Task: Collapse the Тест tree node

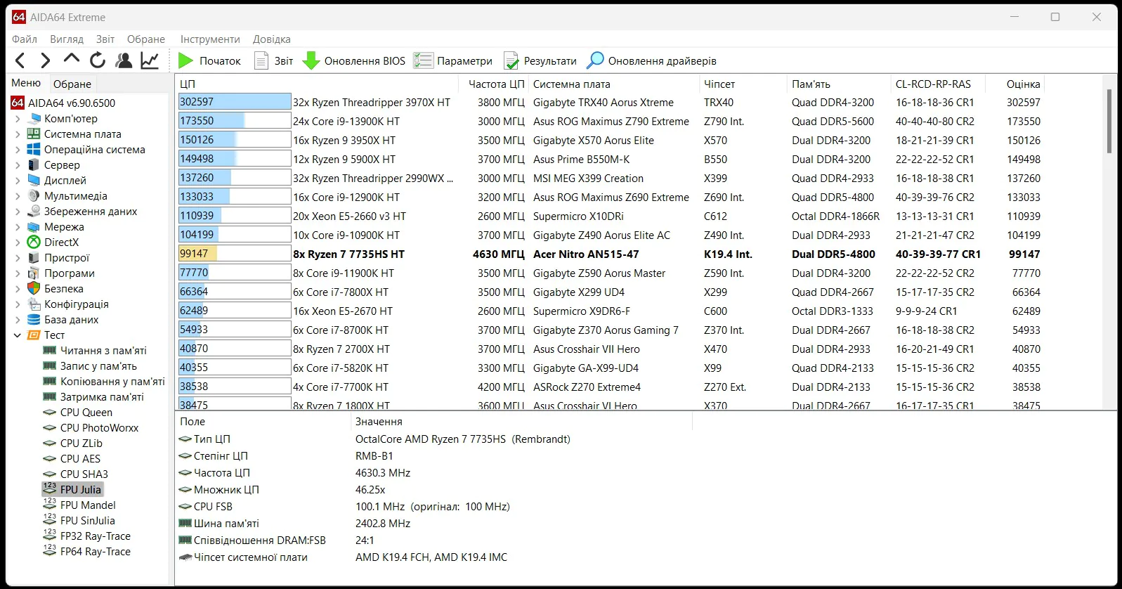Action: point(18,335)
